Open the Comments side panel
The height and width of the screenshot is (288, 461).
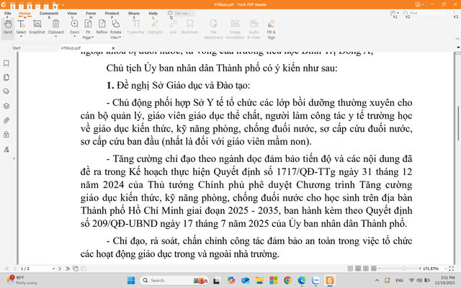6,91
